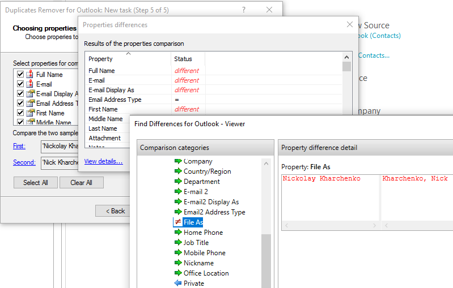Click the 'Kharchenko, Nick' value text
Screen dimensions: 453x288
pyautogui.click(x=415, y=178)
